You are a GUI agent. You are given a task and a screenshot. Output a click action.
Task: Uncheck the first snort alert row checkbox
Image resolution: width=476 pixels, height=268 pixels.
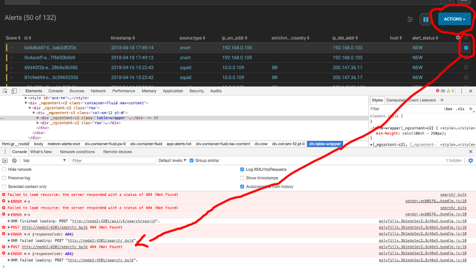pyautogui.click(x=466, y=48)
